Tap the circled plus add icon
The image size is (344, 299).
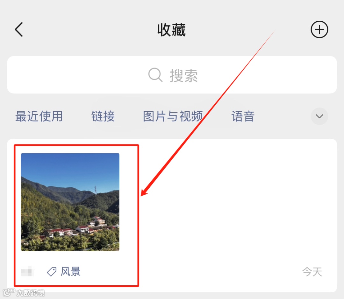click(319, 30)
